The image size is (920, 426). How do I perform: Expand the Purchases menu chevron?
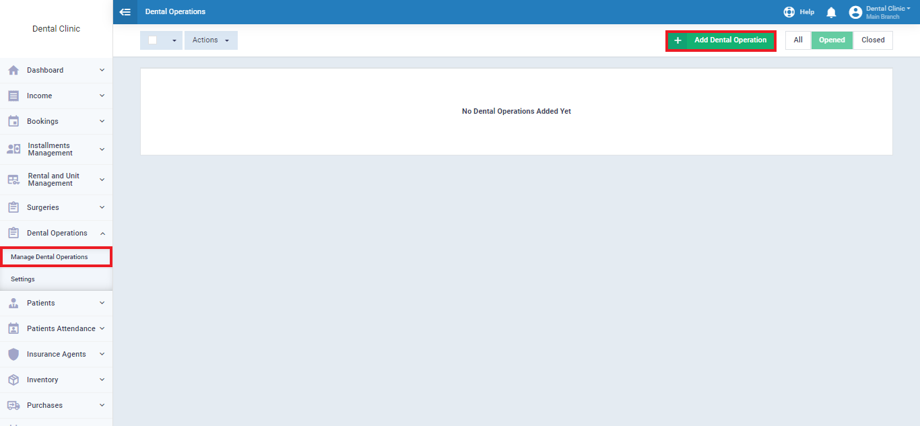coord(102,405)
